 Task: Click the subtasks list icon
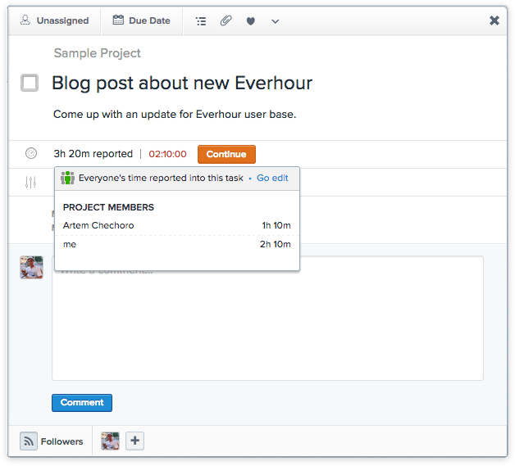[201, 21]
